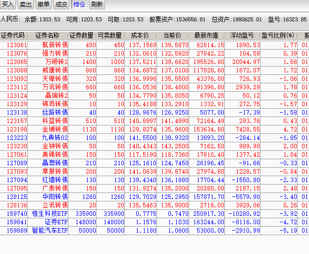Select the 威唐转债 holding
This screenshot has width=309, height=254.
55,70
